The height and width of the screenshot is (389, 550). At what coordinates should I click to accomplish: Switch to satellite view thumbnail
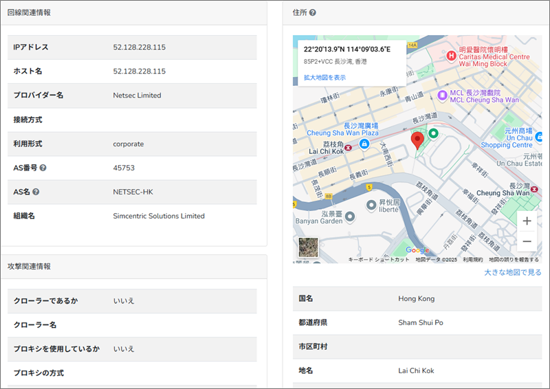click(x=308, y=247)
